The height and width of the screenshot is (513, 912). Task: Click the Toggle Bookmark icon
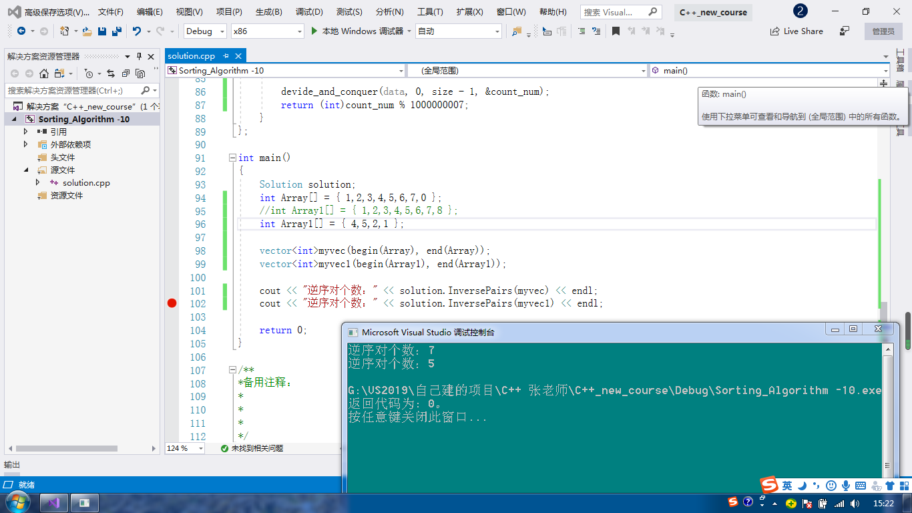tap(616, 31)
